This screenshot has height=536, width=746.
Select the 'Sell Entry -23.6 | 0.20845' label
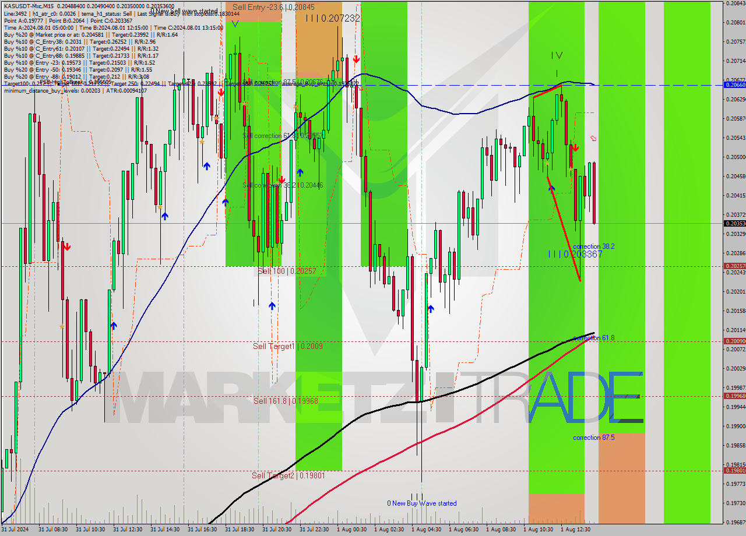pyautogui.click(x=273, y=7)
